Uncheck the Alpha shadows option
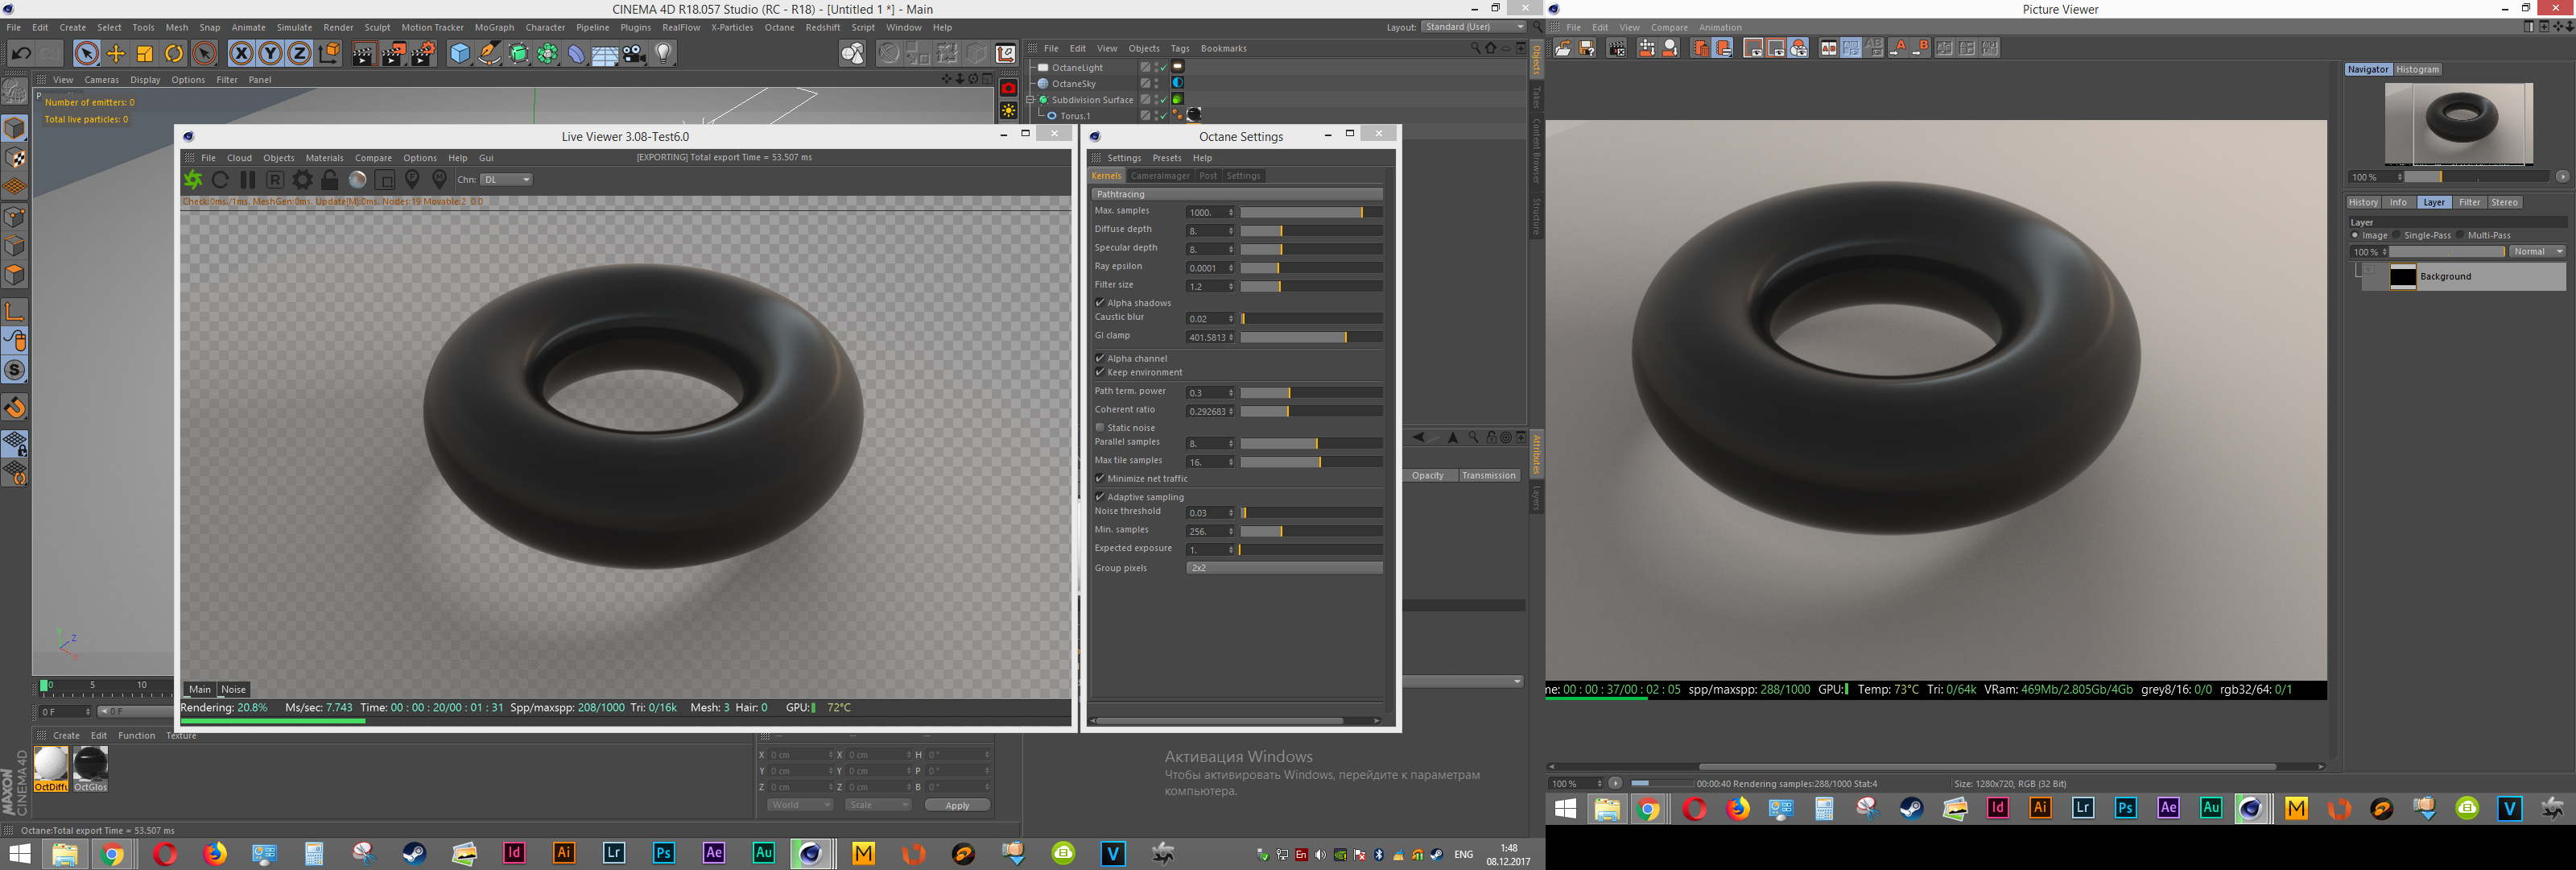 (x=1100, y=302)
